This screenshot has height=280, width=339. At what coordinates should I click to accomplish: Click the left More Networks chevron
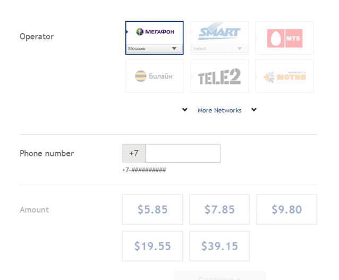pos(185,110)
